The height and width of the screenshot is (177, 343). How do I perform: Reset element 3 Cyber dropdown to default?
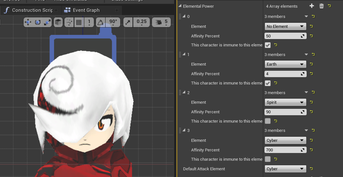[311, 140]
